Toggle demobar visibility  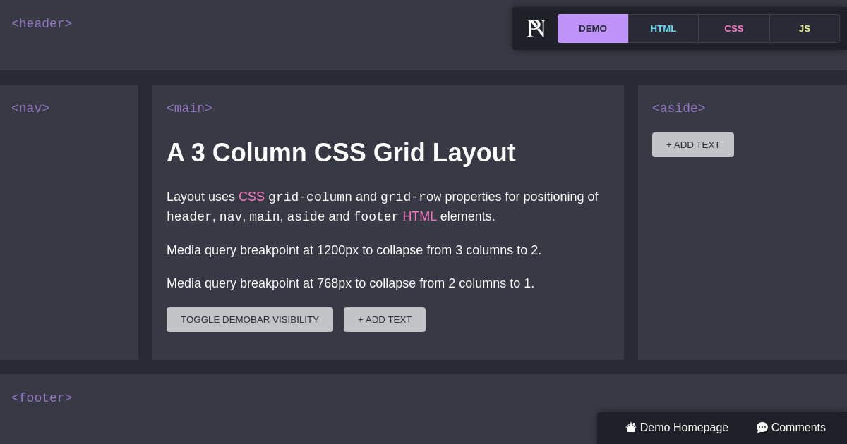pyautogui.click(x=250, y=319)
